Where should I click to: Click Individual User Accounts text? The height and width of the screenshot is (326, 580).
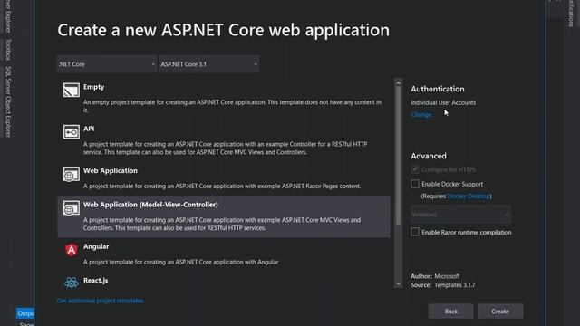tap(443, 102)
